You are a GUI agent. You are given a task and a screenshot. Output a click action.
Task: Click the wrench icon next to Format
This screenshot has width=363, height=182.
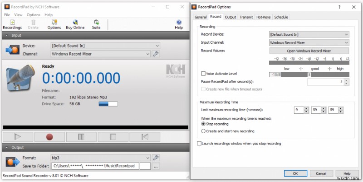[156, 158]
